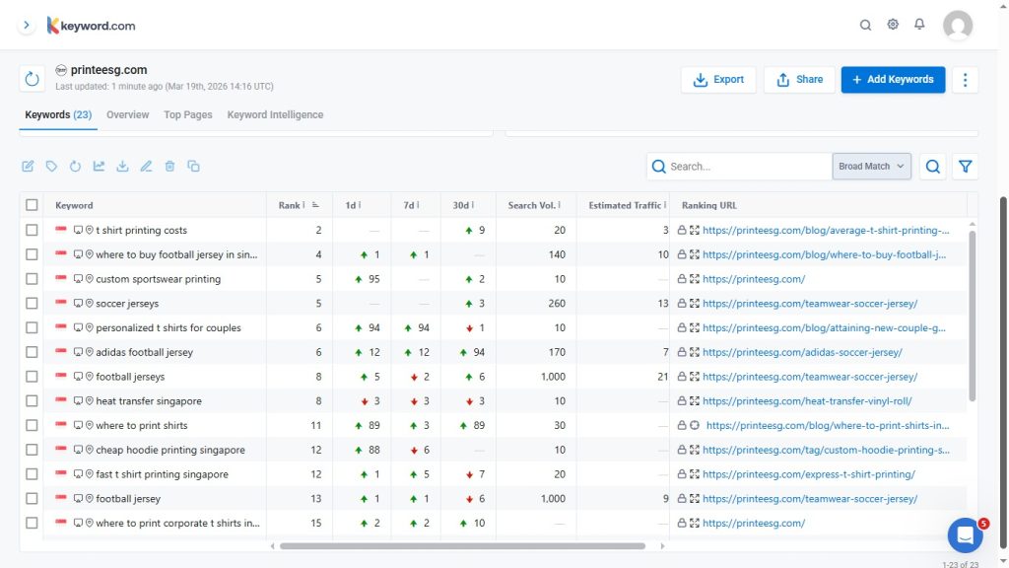The width and height of the screenshot is (1009, 568).
Task: Open the Keyword Intelligence tab
Action: coord(275,114)
